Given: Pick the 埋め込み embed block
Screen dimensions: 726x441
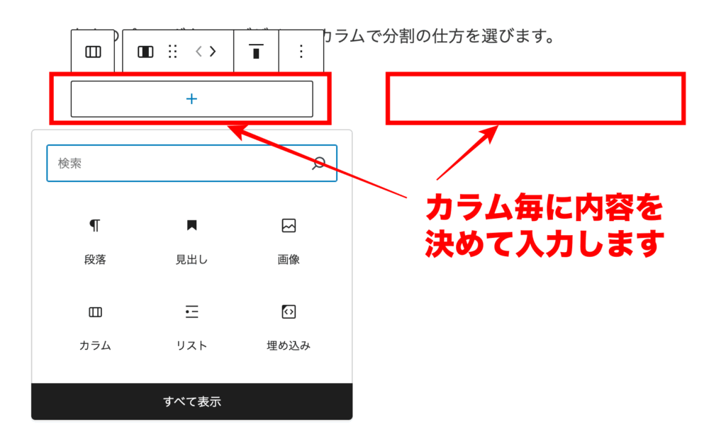Looking at the screenshot, I should click(x=289, y=326).
